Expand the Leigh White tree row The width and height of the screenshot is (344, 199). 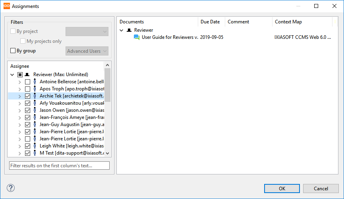click(x=20, y=146)
